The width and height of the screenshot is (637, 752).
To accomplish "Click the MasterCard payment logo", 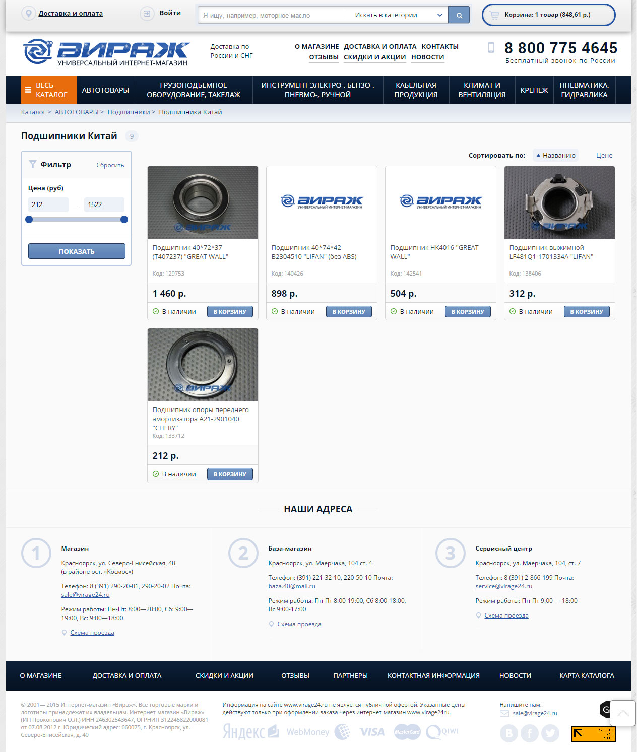I will tap(407, 732).
